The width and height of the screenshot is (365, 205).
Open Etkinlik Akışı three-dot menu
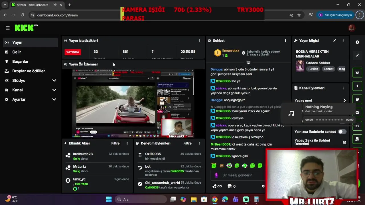pyautogui.click(x=127, y=143)
